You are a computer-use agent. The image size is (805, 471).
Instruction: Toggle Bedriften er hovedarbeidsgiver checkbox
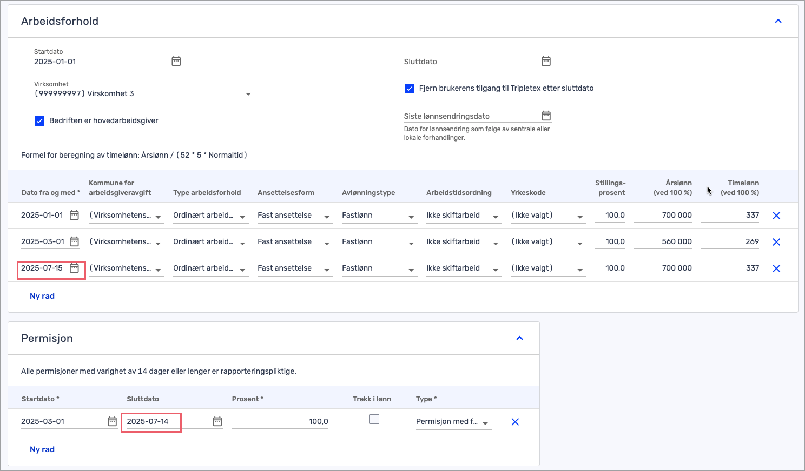[39, 121]
